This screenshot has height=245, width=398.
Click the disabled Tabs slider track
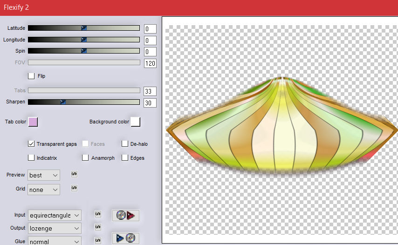pyautogui.click(x=84, y=90)
